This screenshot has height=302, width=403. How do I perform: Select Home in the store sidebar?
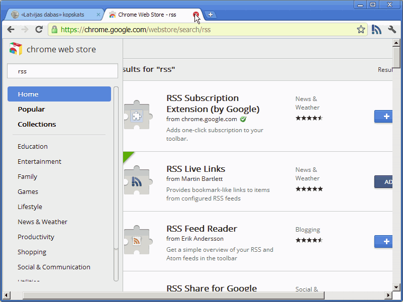coord(59,94)
